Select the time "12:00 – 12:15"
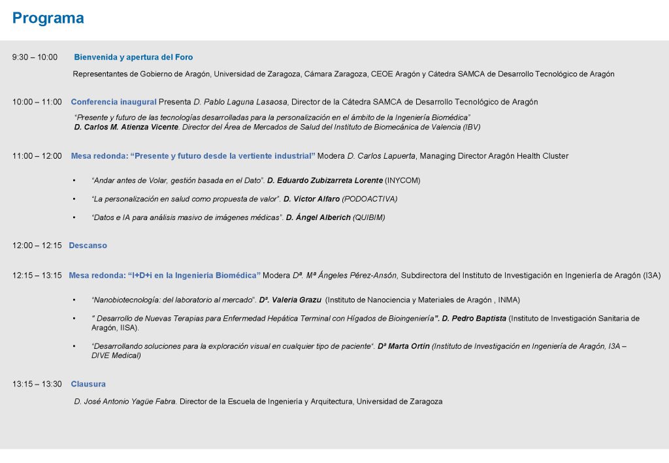669x463 pixels. 37,246
